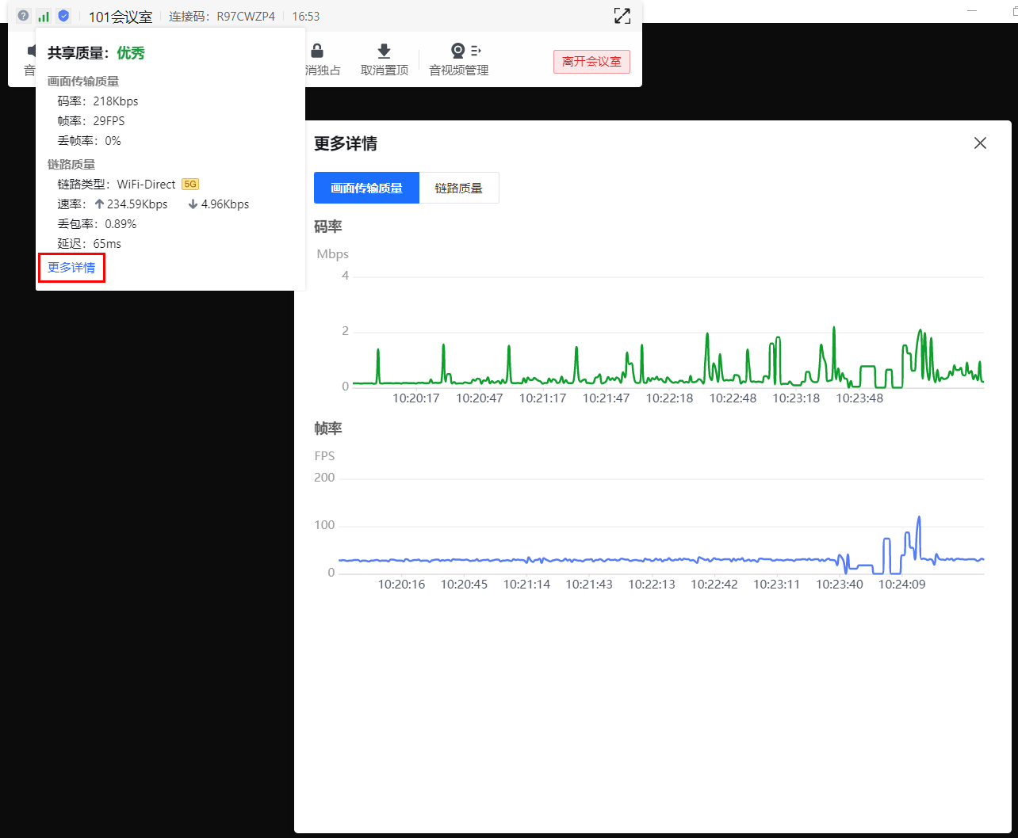The width and height of the screenshot is (1018, 838).
Task: Enter fullscreen with the expand arrows icon
Action: pos(622,16)
